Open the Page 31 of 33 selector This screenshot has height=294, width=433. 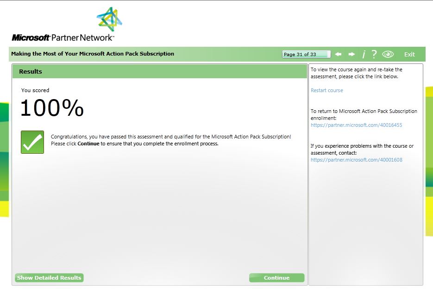[306, 54]
